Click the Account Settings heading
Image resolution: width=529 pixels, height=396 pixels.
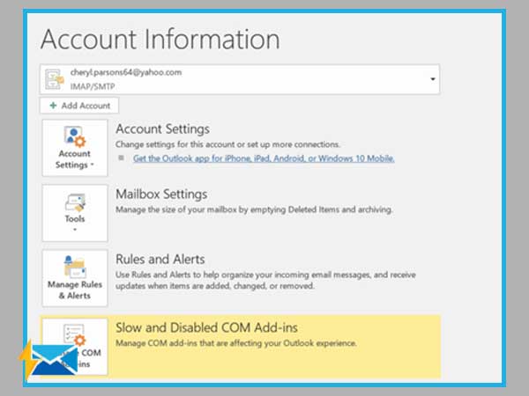(162, 129)
